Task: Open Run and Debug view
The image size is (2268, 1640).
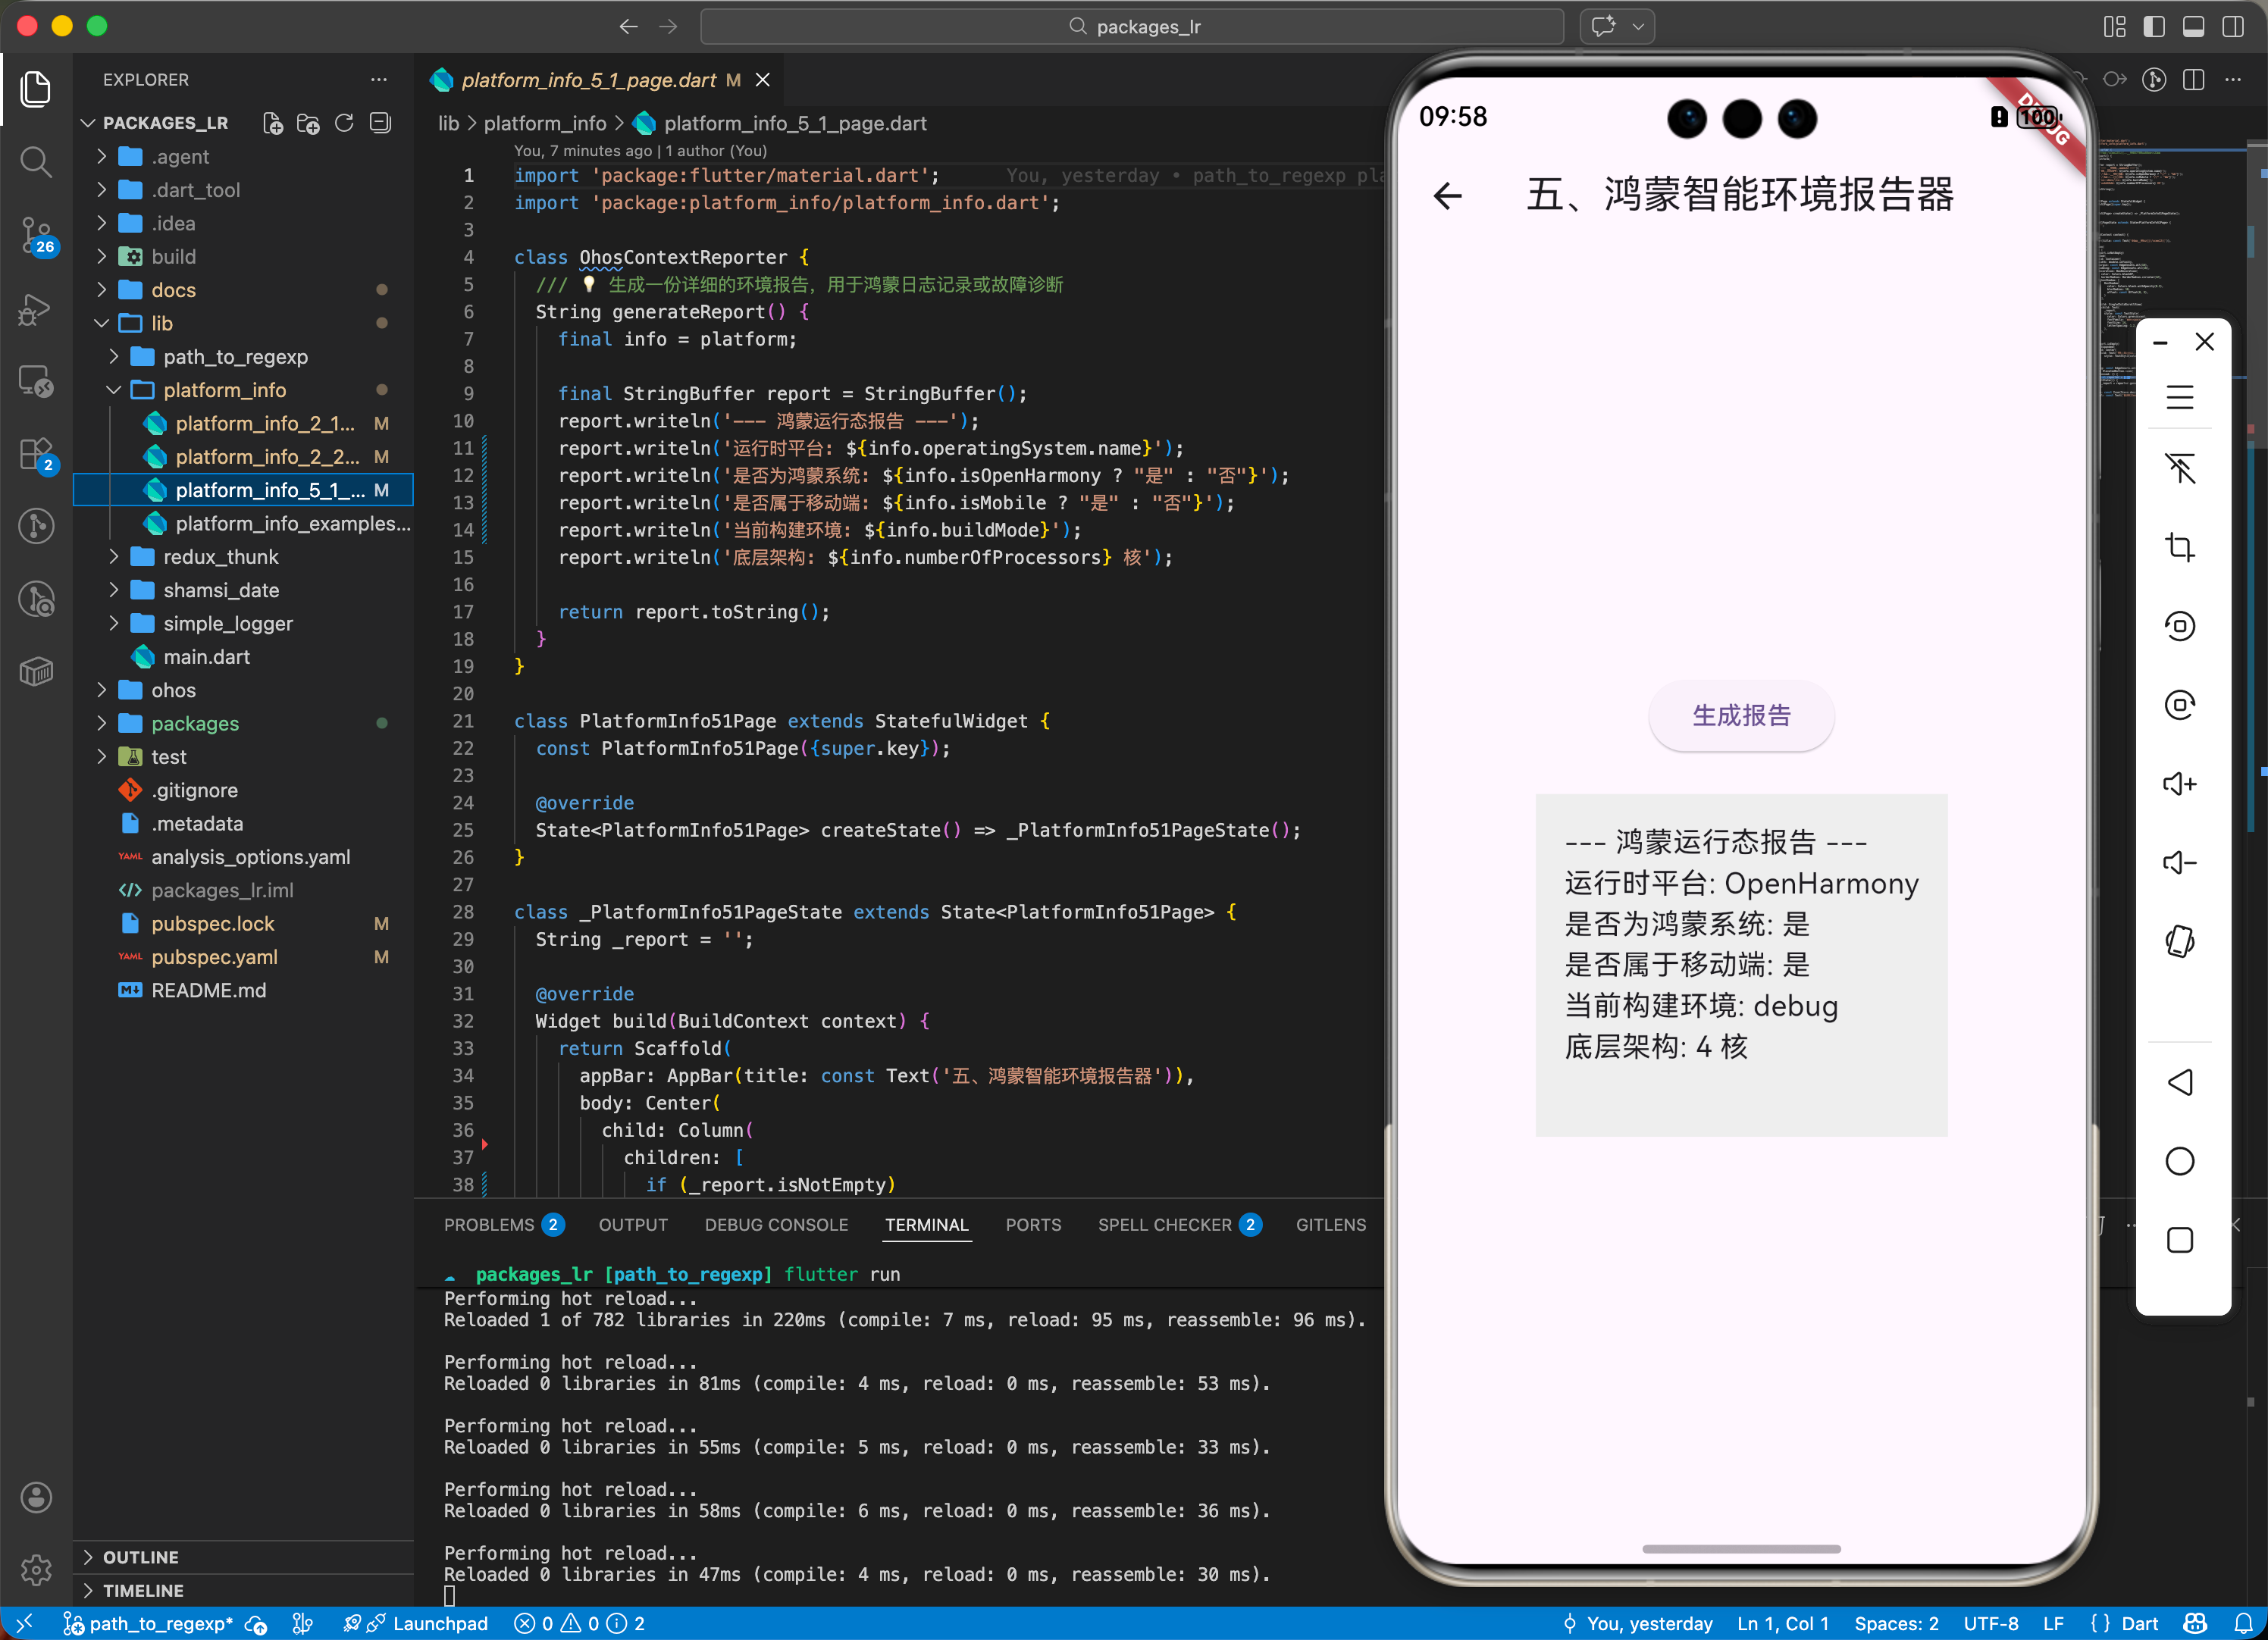Action: 36,309
